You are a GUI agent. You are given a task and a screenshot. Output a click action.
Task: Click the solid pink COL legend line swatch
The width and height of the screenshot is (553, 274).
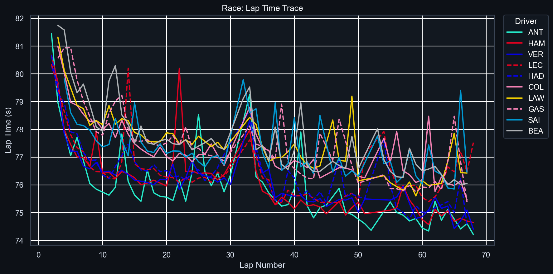click(x=515, y=87)
